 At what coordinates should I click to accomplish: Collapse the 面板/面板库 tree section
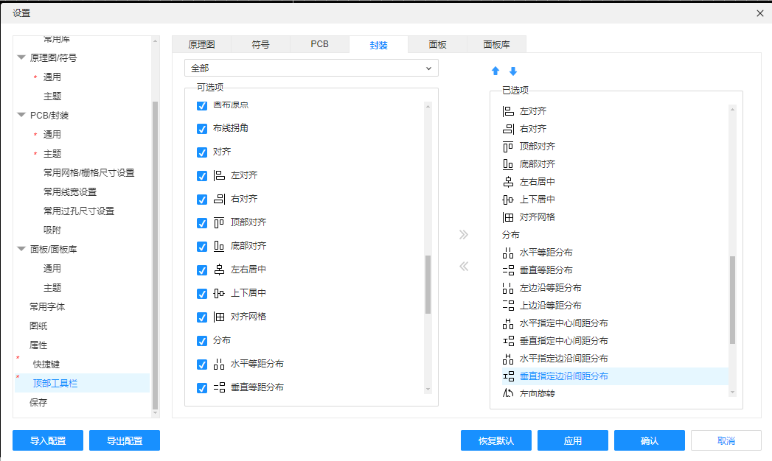[x=21, y=250]
